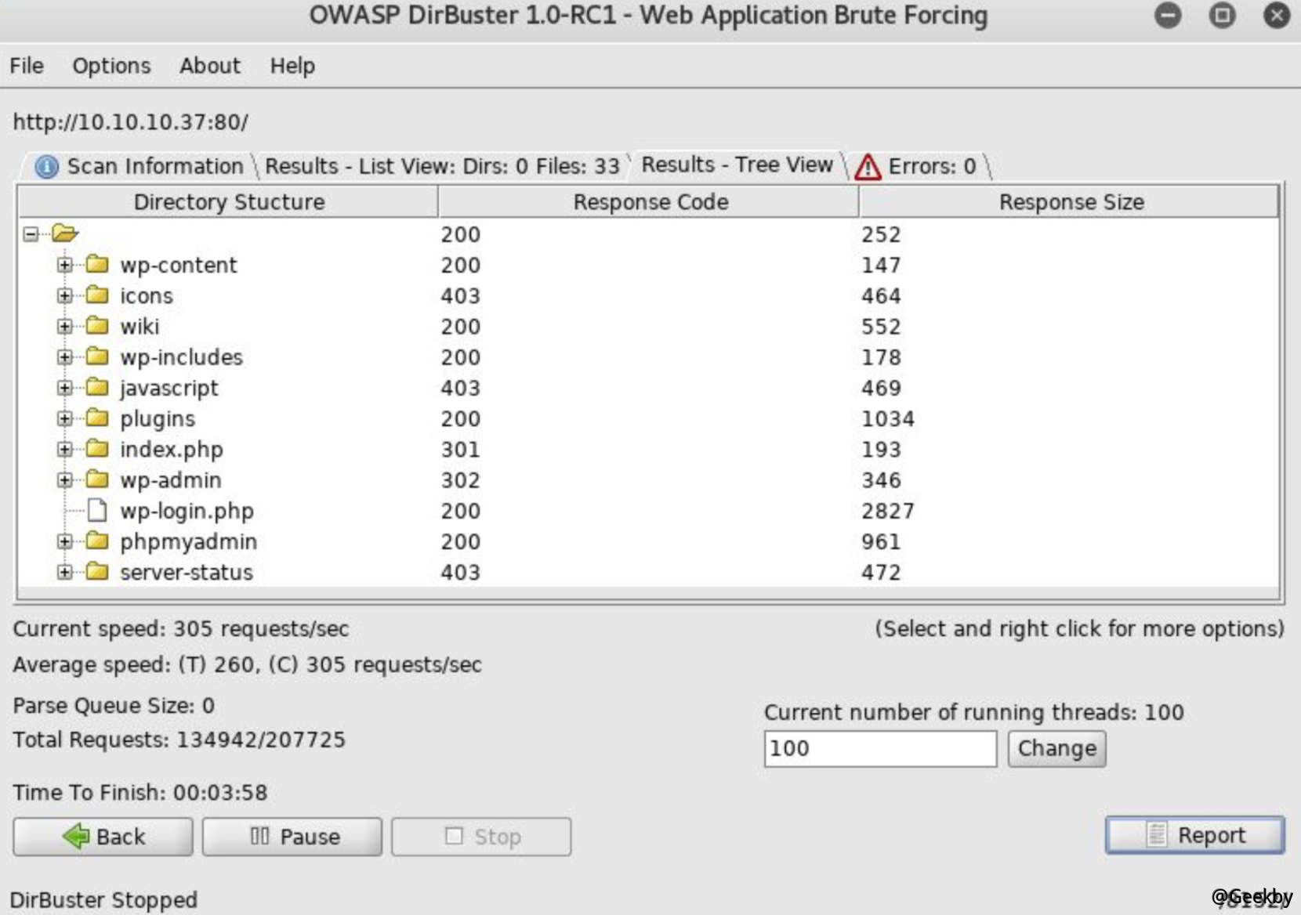This screenshot has width=1301, height=915.
Task: Click the Report button
Action: click(1194, 835)
